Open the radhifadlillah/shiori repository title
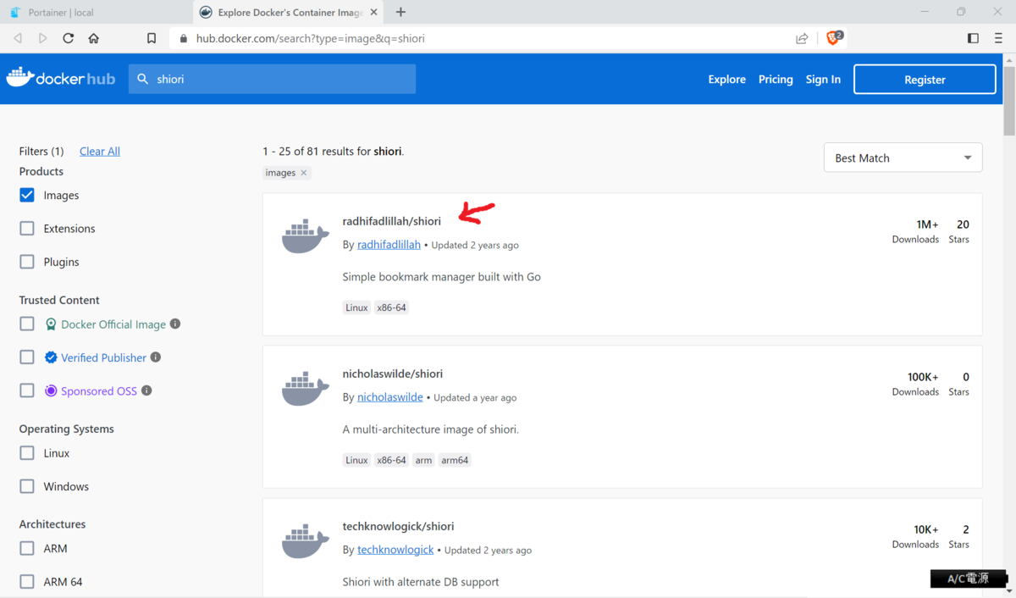Screen dimensions: 1016x598 [x=392, y=221]
